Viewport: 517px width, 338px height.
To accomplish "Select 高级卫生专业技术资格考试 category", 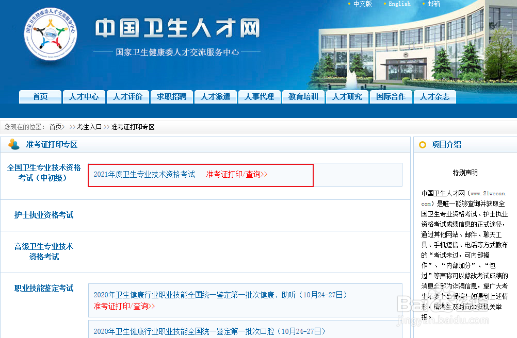I will [x=44, y=251].
